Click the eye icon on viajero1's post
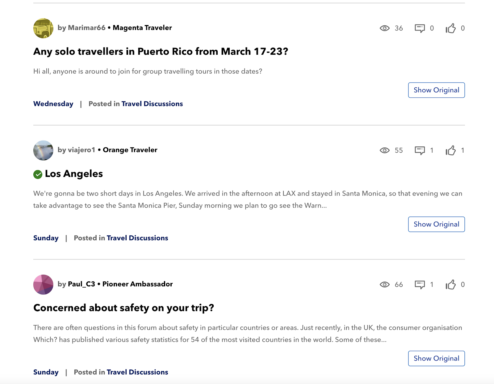 point(384,150)
